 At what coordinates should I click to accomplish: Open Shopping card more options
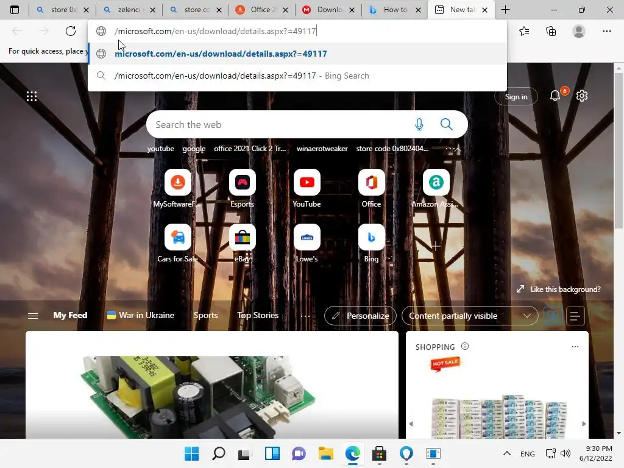pyautogui.click(x=575, y=347)
